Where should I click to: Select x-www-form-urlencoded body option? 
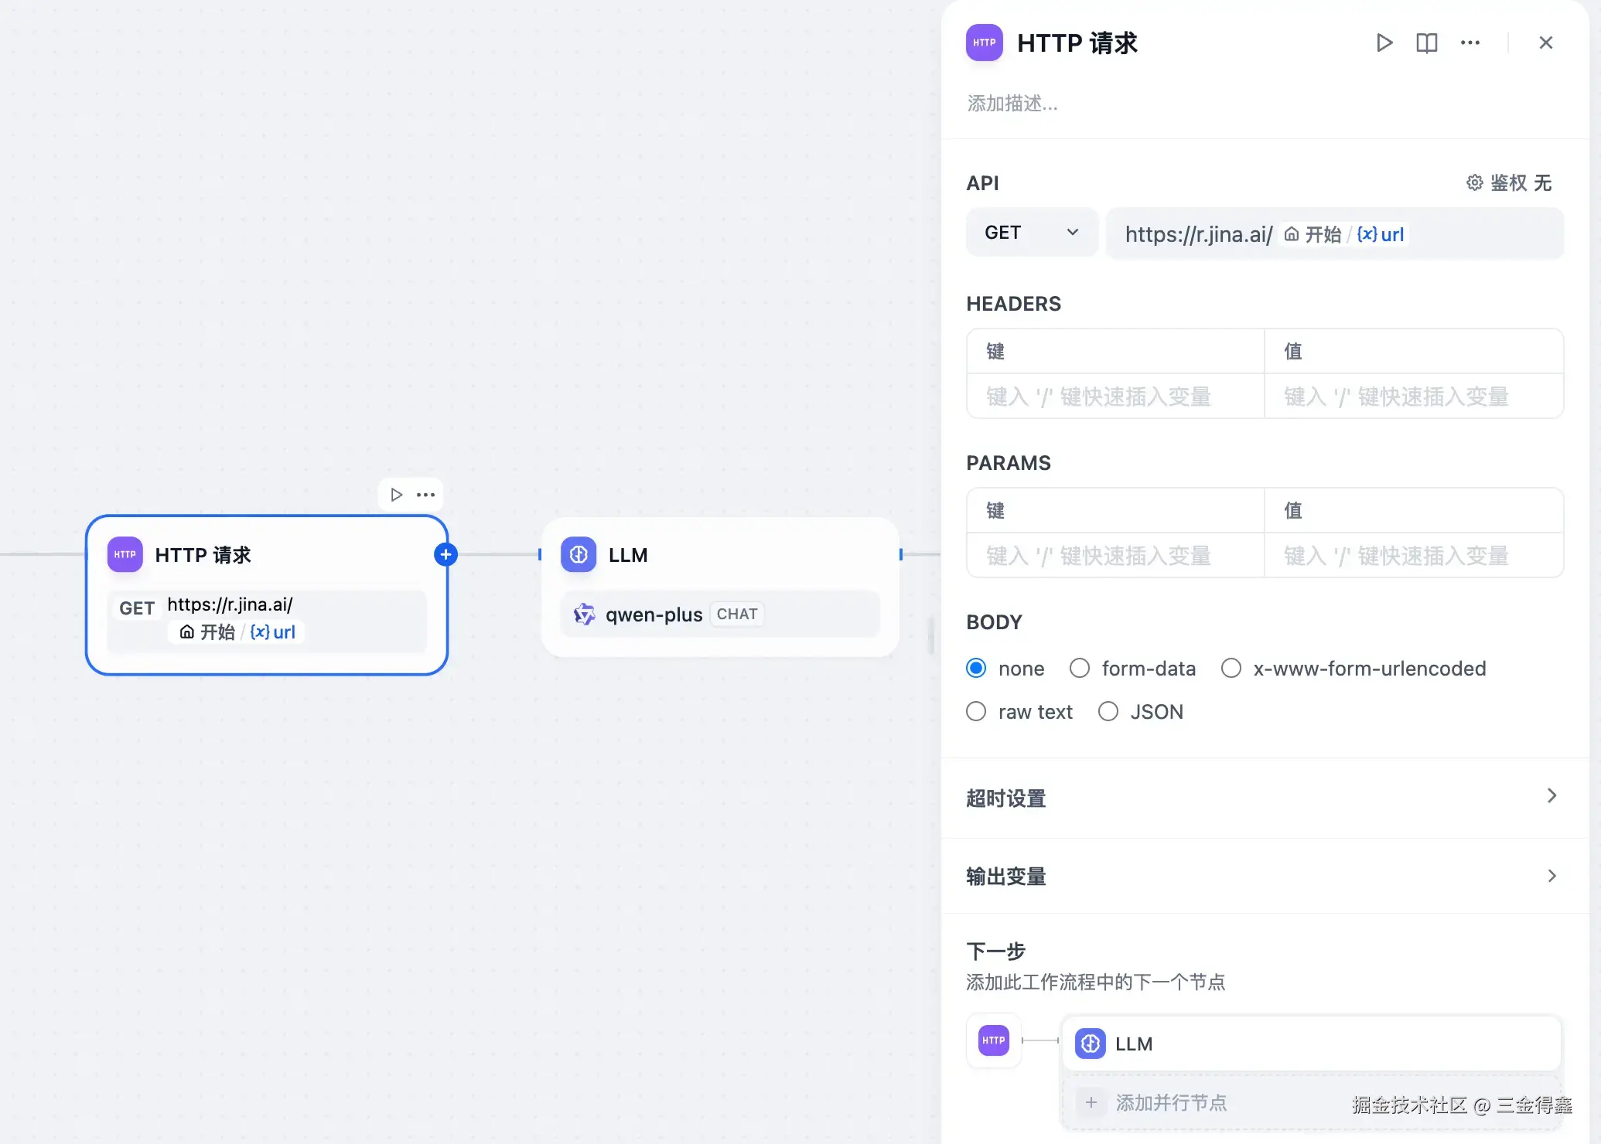(1231, 669)
